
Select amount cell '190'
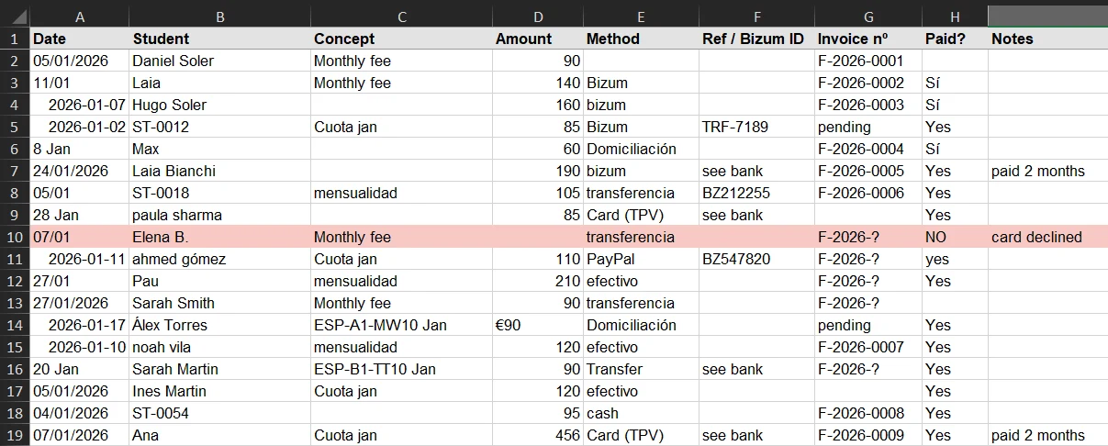click(538, 171)
